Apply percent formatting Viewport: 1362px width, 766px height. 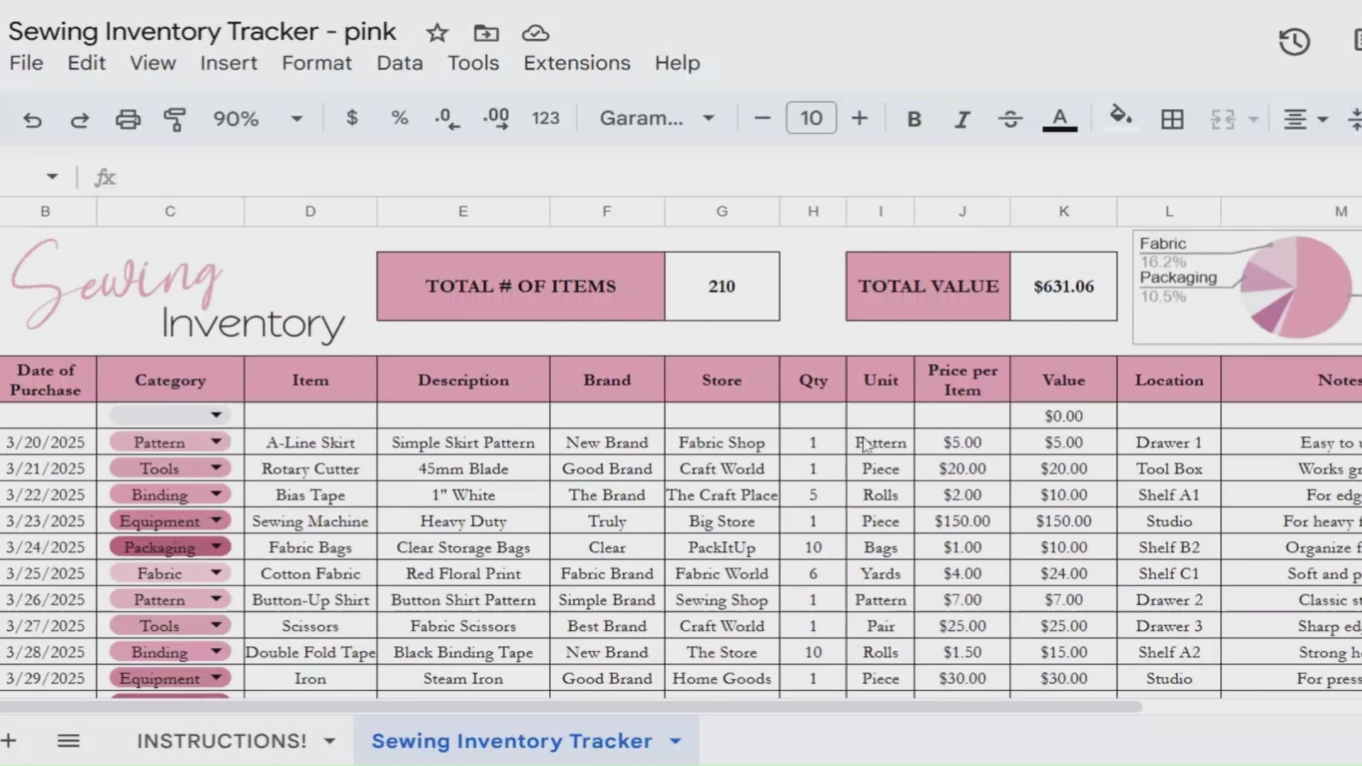[399, 118]
